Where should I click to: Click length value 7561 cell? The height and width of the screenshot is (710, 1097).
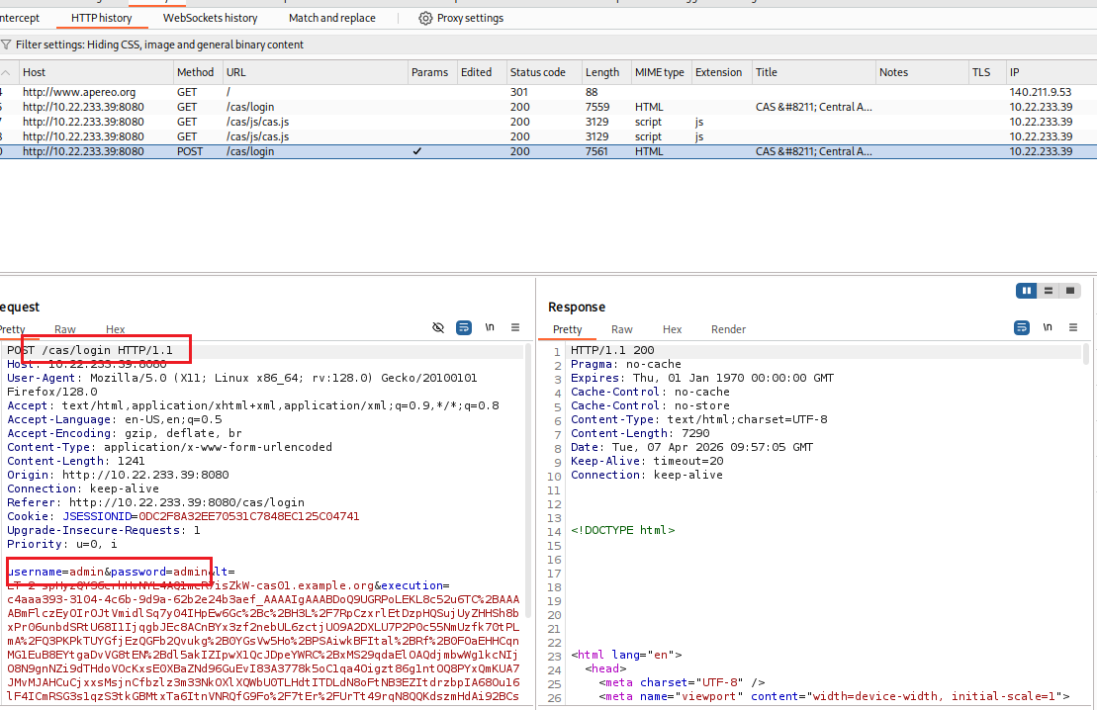point(597,151)
